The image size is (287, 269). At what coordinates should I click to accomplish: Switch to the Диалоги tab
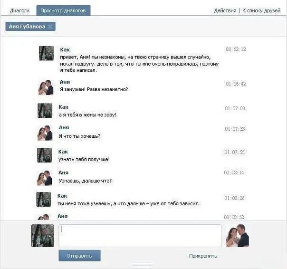[19, 10]
